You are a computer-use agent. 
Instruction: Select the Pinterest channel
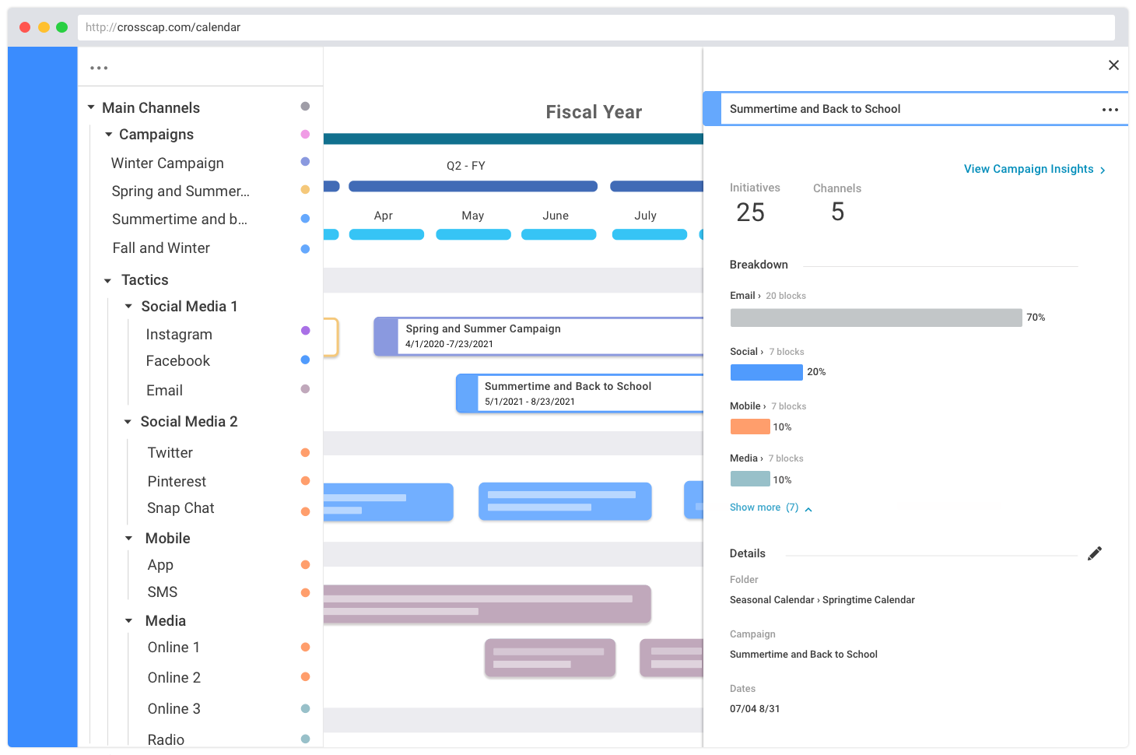177,482
